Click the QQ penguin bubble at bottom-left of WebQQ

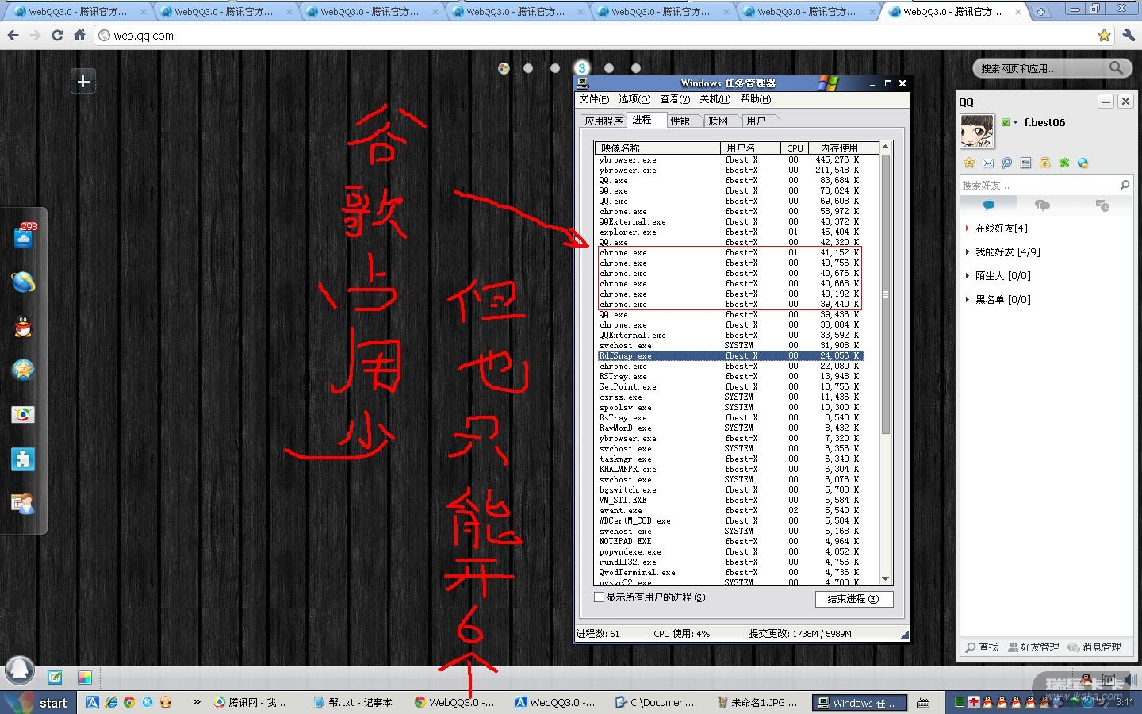(20, 670)
